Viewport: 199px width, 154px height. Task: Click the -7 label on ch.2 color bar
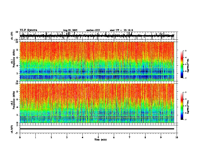tap(185, 120)
